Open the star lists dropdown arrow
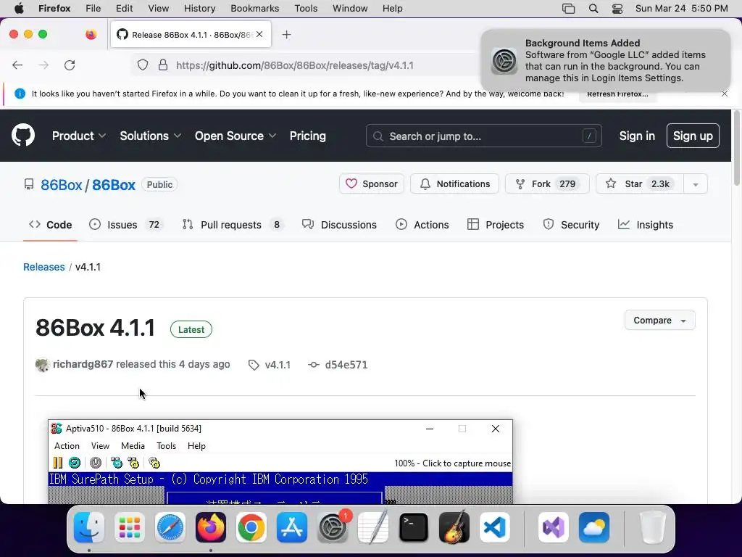 pos(696,183)
